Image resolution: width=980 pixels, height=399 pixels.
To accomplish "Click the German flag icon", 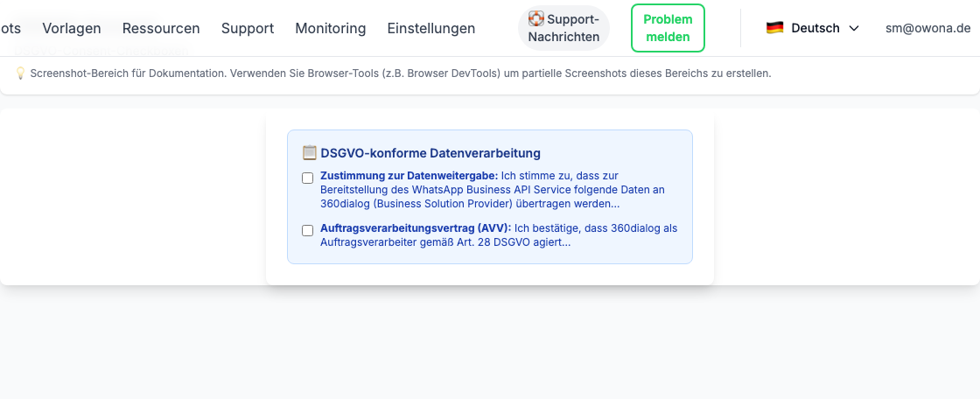I will (x=774, y=28).
